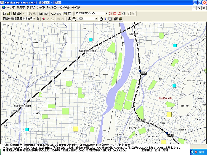Click the メニュー検索 button

click(x=56, y=13)
